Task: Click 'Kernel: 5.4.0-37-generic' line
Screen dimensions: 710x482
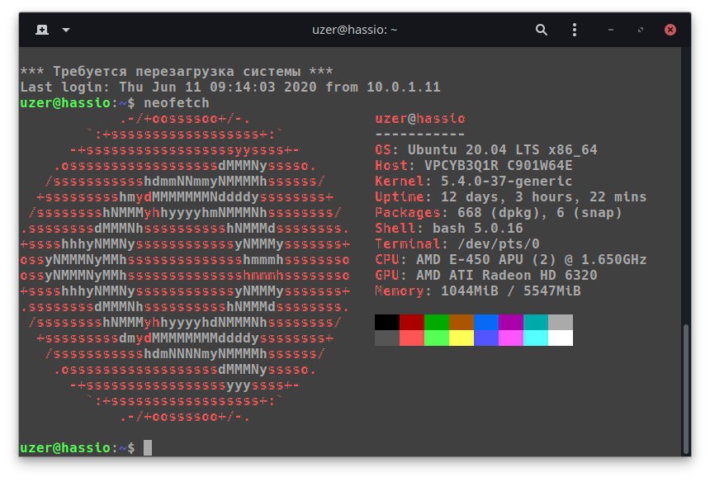Action: pos(474,181)
